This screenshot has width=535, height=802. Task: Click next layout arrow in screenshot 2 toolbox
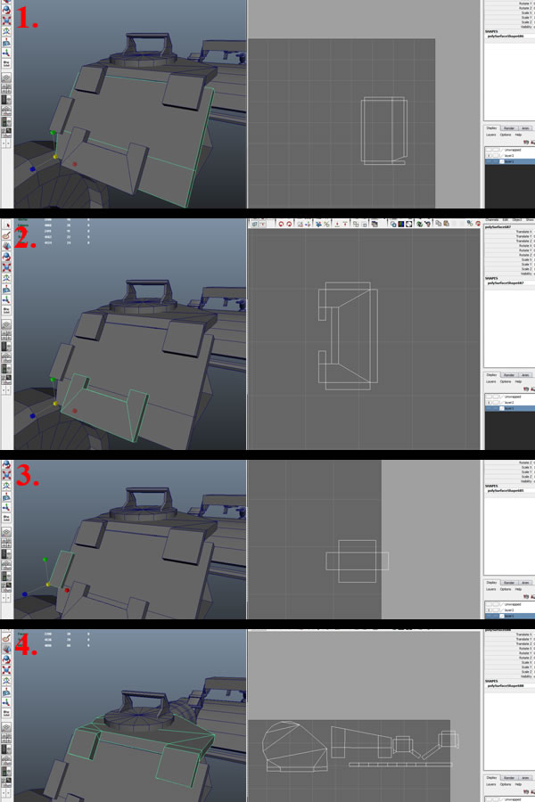tap(9, 389)
